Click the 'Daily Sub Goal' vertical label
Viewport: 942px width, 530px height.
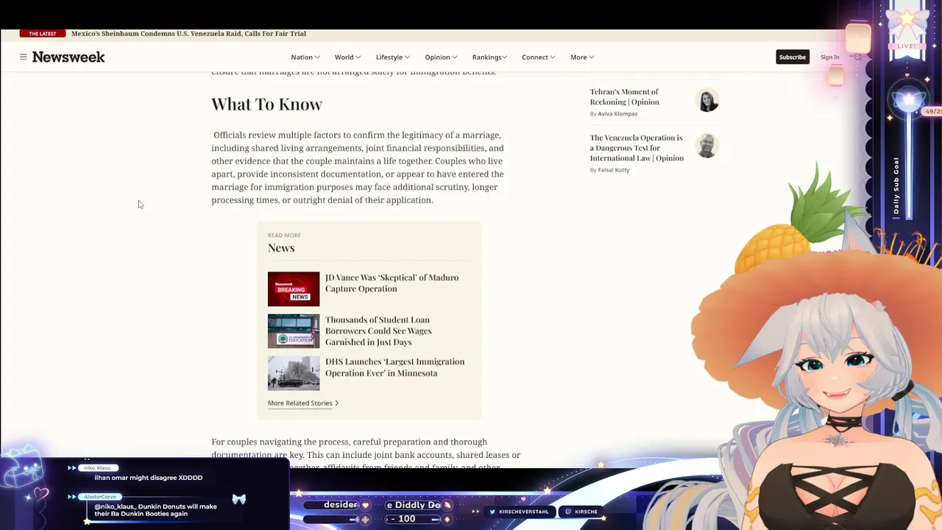pos(896,185)
